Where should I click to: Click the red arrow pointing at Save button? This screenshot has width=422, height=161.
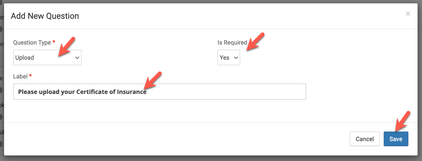[x=402, y=120]
